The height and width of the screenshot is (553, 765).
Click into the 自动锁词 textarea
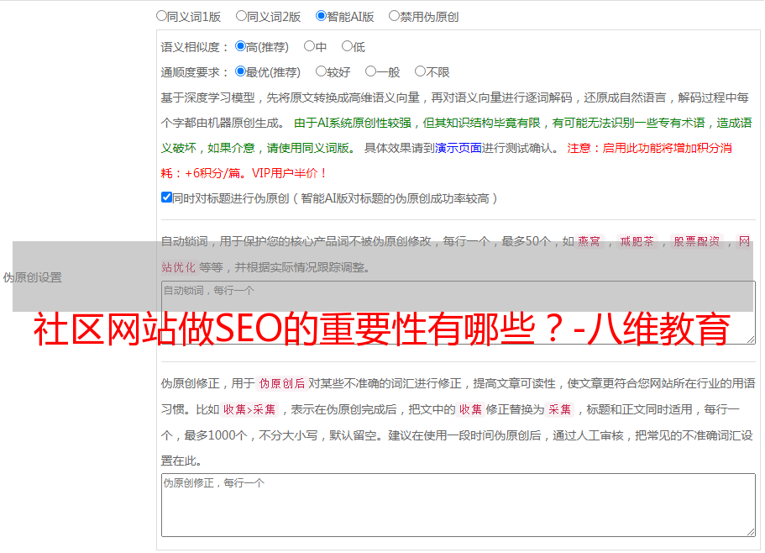click(458, 313)
